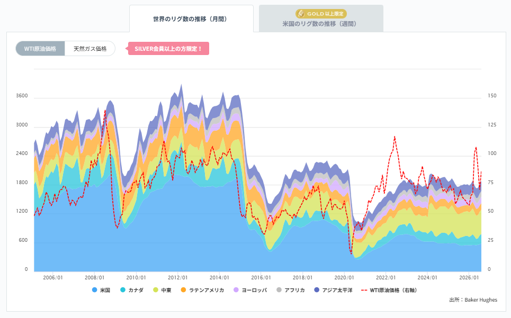Click the 75 right-axis value
This screenshot has height=318, width=511.
[x=490, y=182]
